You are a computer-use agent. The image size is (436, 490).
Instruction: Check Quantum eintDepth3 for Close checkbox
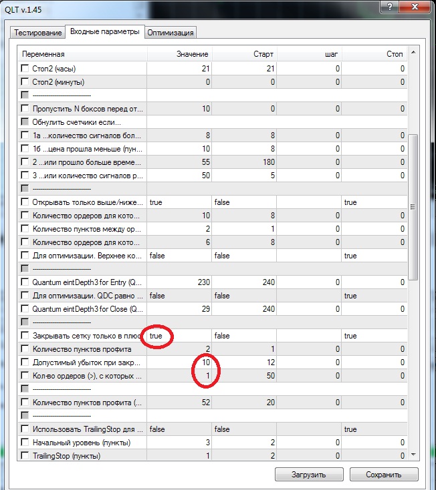pyautogui.click(x=25, y=308)
